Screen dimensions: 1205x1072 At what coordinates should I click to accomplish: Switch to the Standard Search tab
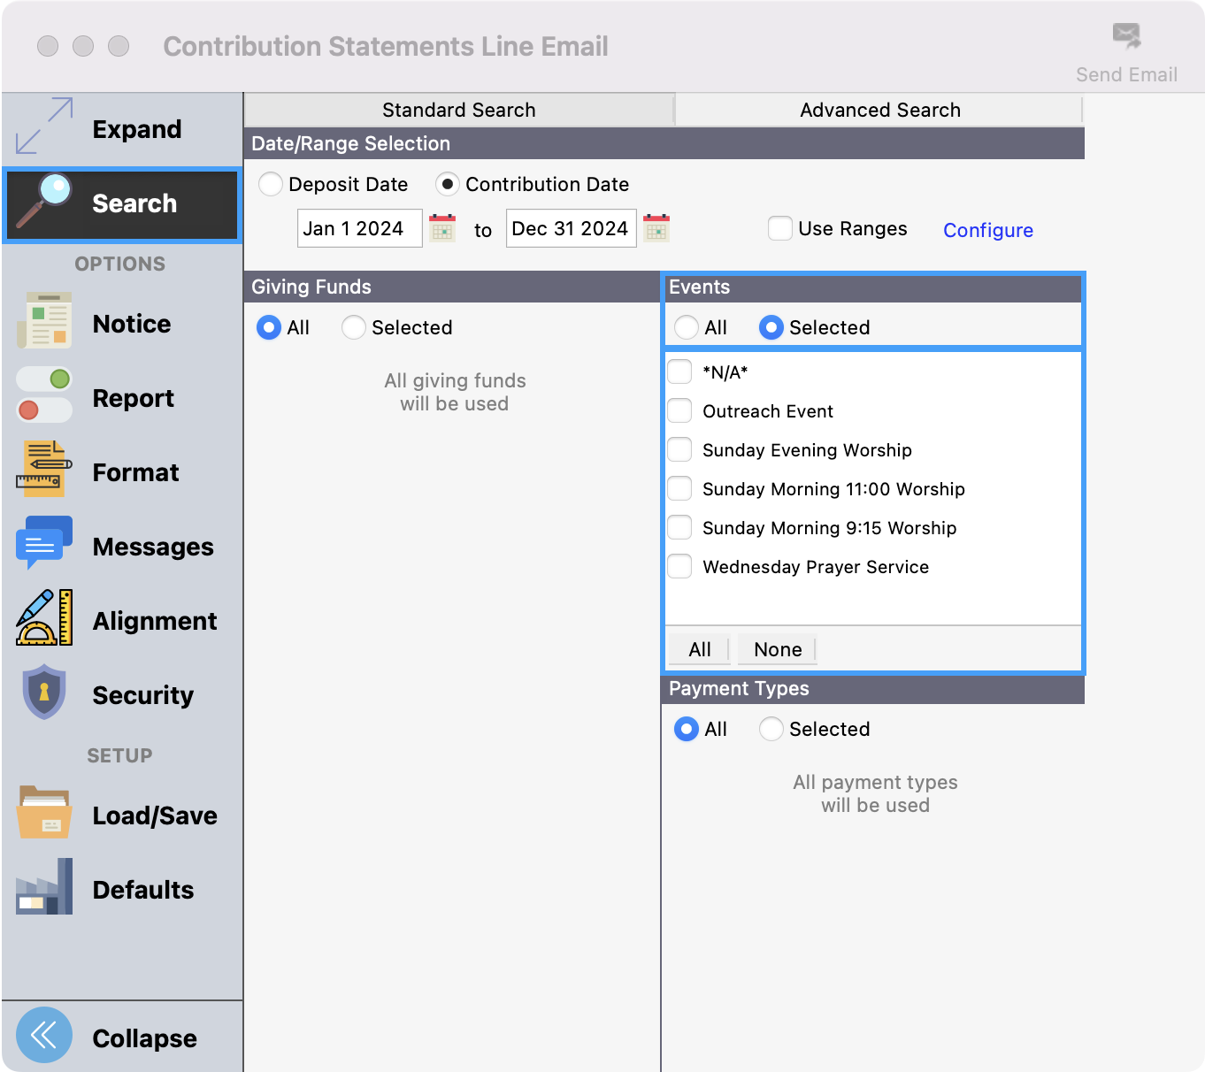pyautogui.click(x=458, y=110)
